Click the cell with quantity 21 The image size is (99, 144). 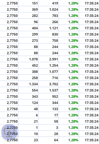[x=28, y=121]
